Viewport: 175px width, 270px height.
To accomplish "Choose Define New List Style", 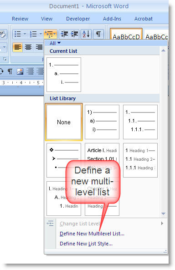I will click(86, 244).
